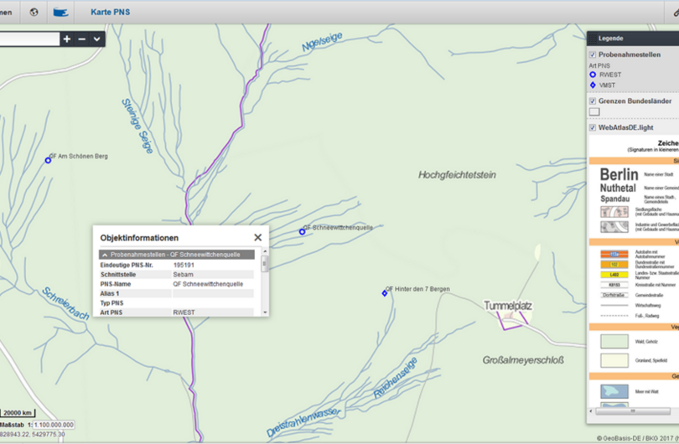679x444 pixels.
Task: Close the Objektinformationen popup
Action: (x=257, y=238)
